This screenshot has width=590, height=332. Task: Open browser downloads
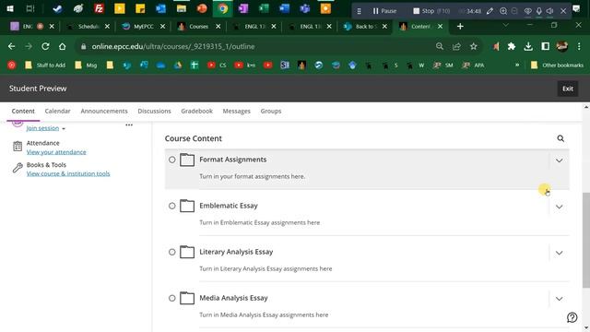click(528, 46)
